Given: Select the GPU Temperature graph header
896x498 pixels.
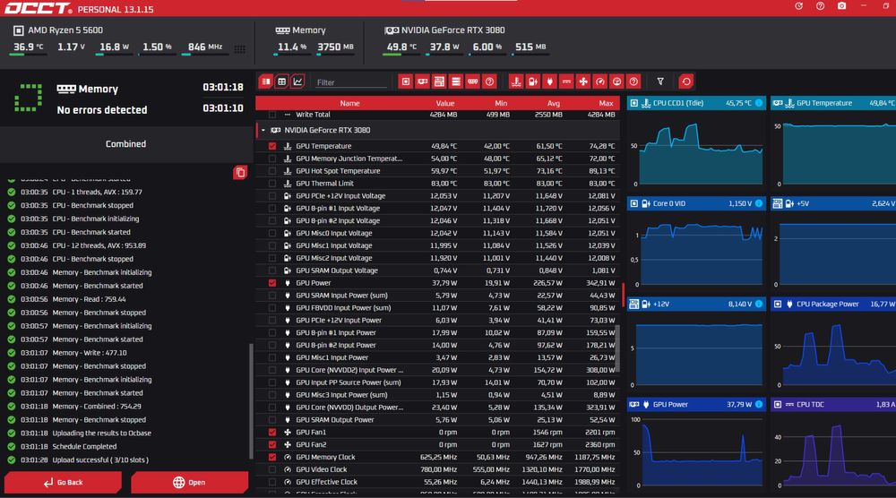Looking at the screenshot, I should (x=833, y=103).
